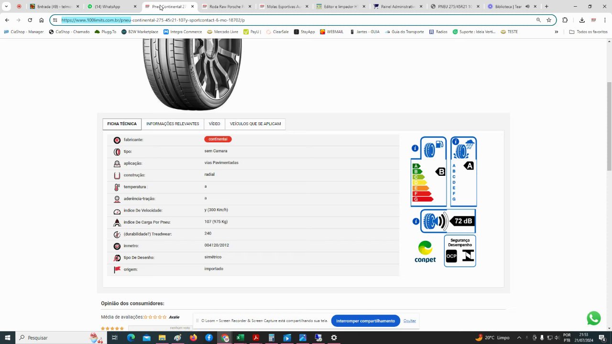Open the Vídeo tab
612x344 pixels.
click(x=215, y=124)
